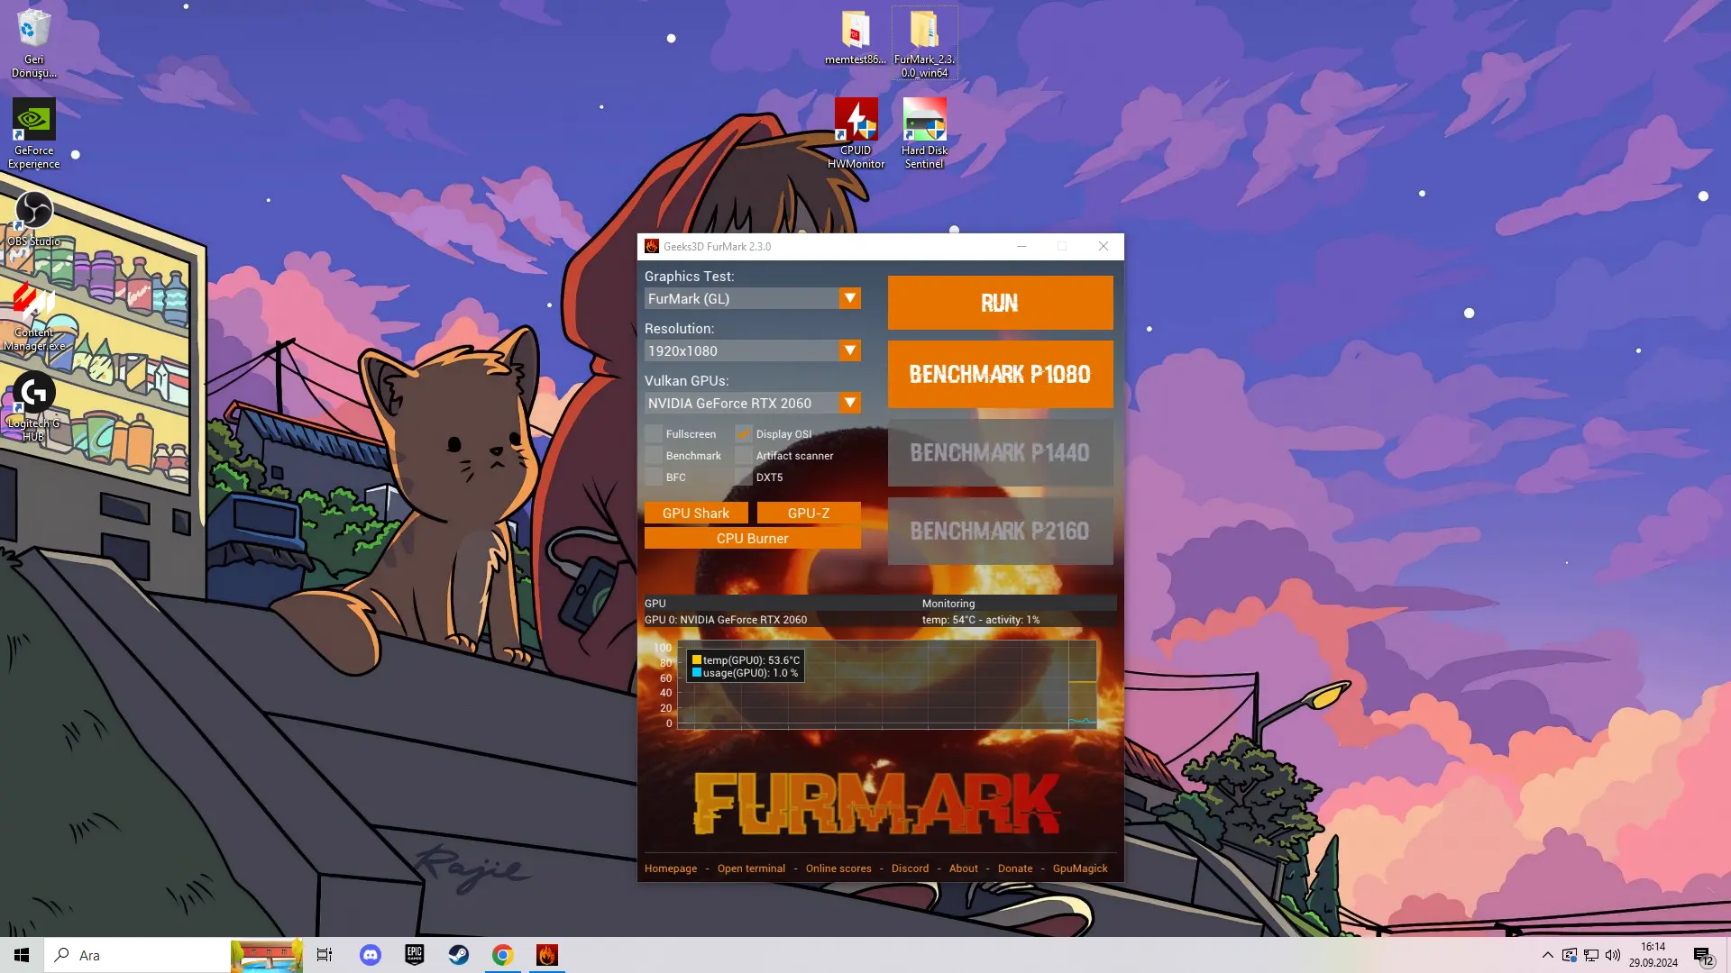
Task: Launch the CPU Burner tool
Action: click(753, 538)
